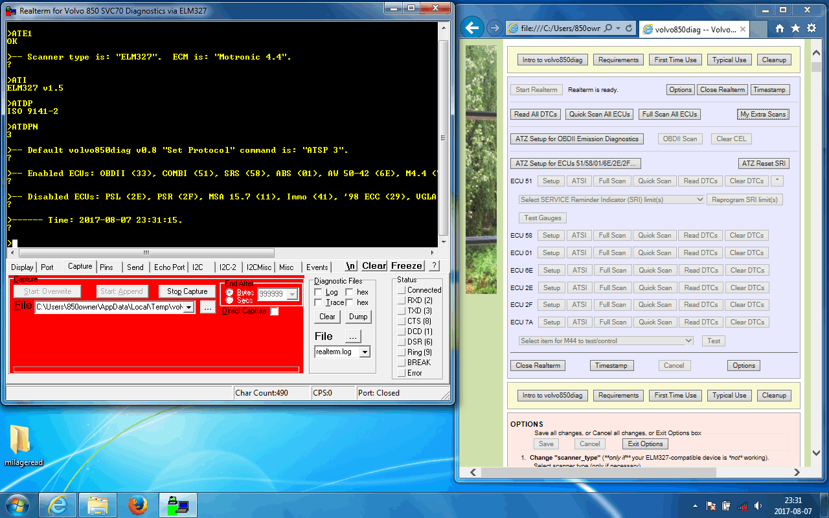Switch to the Port tab in Realterm
The width and height of the screenshot is (829, 518).
(47, 267)
